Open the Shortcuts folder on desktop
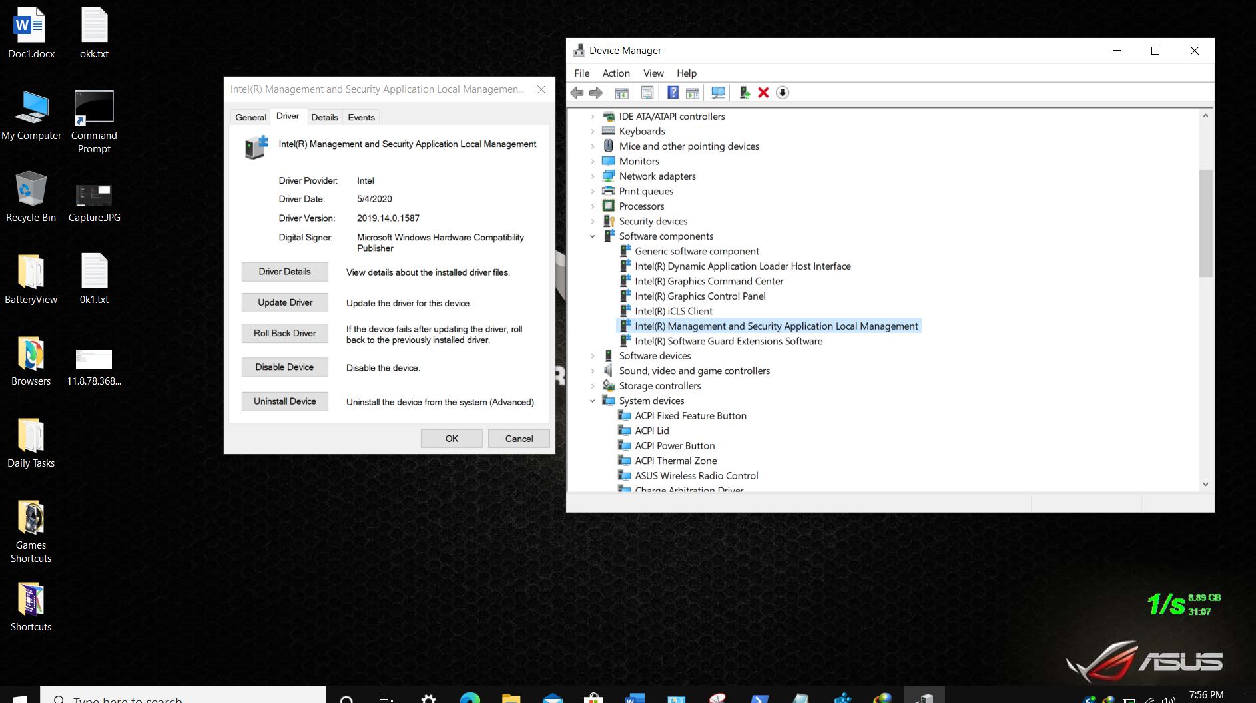The height and width of the screenshot is (703, 1256). 31,606
